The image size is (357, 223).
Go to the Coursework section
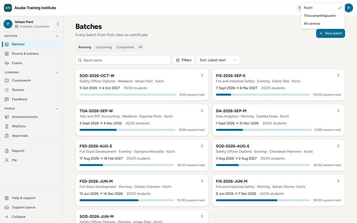click(x=31, y=80)
